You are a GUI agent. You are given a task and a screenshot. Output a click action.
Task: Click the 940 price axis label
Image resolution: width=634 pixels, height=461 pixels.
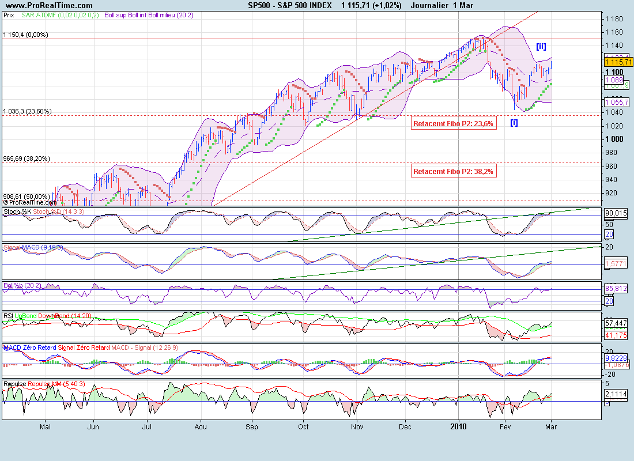pos(611,180)
